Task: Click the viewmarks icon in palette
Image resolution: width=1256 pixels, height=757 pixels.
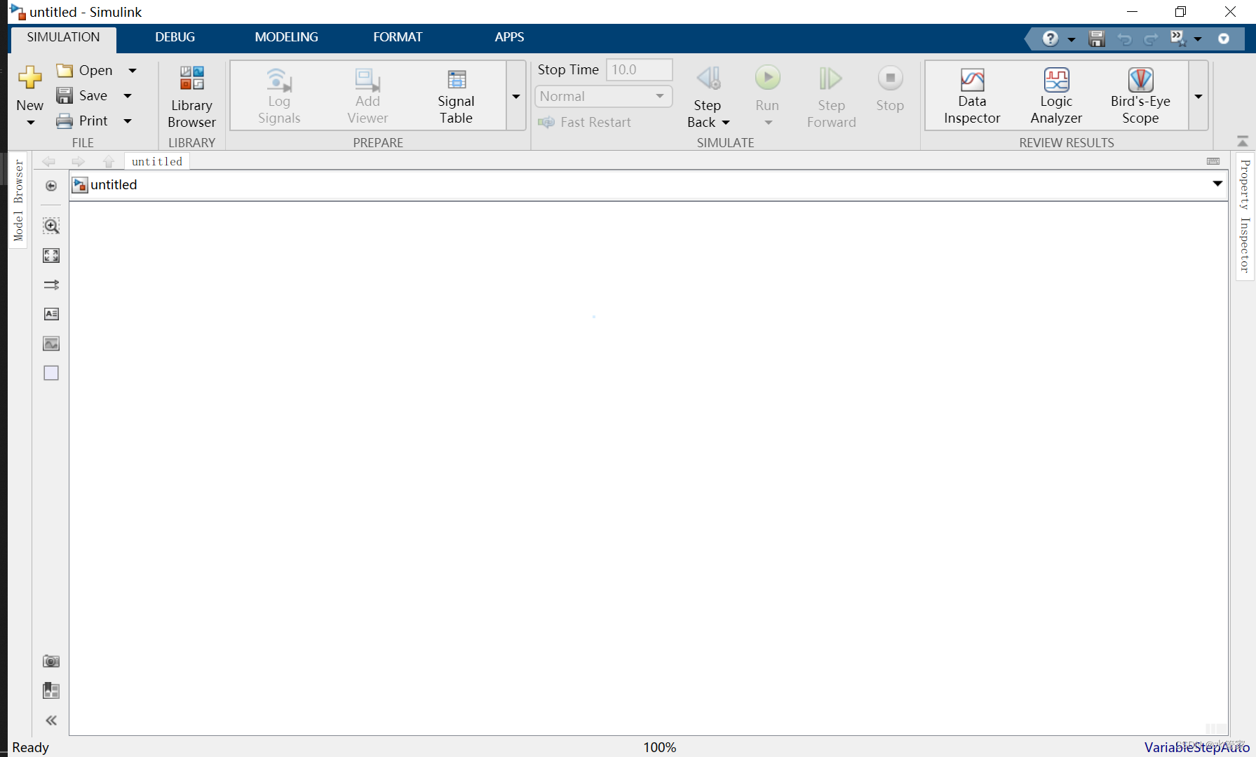Action: click(x=51, y=690)
